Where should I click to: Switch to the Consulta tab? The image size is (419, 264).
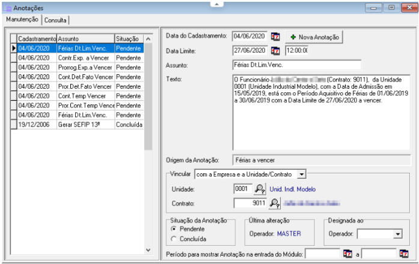click(x=55, y=20)
